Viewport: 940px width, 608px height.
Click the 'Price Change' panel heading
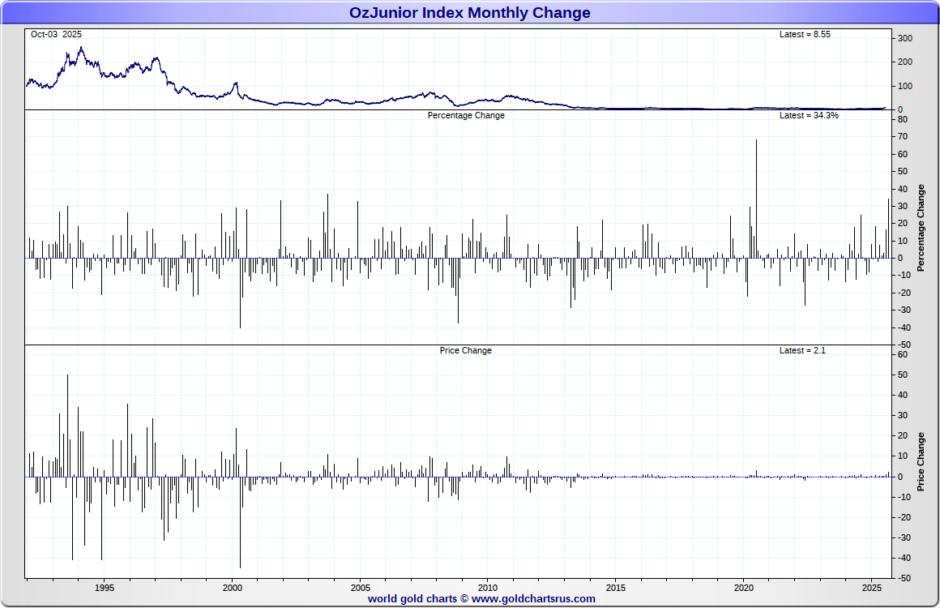tap(466, 350)
